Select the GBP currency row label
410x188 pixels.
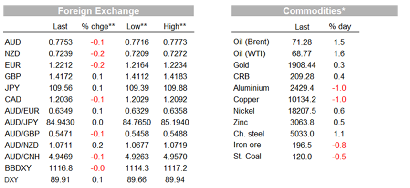pos(13,77)
